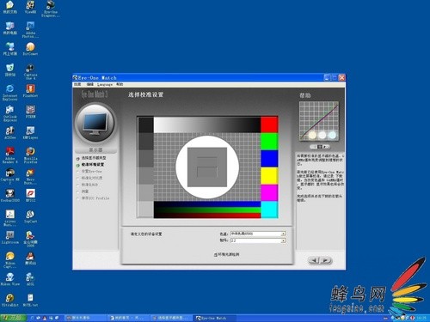Click the next arrow wizard button
The height and width of the screenshot is (322, 430).
326,260
